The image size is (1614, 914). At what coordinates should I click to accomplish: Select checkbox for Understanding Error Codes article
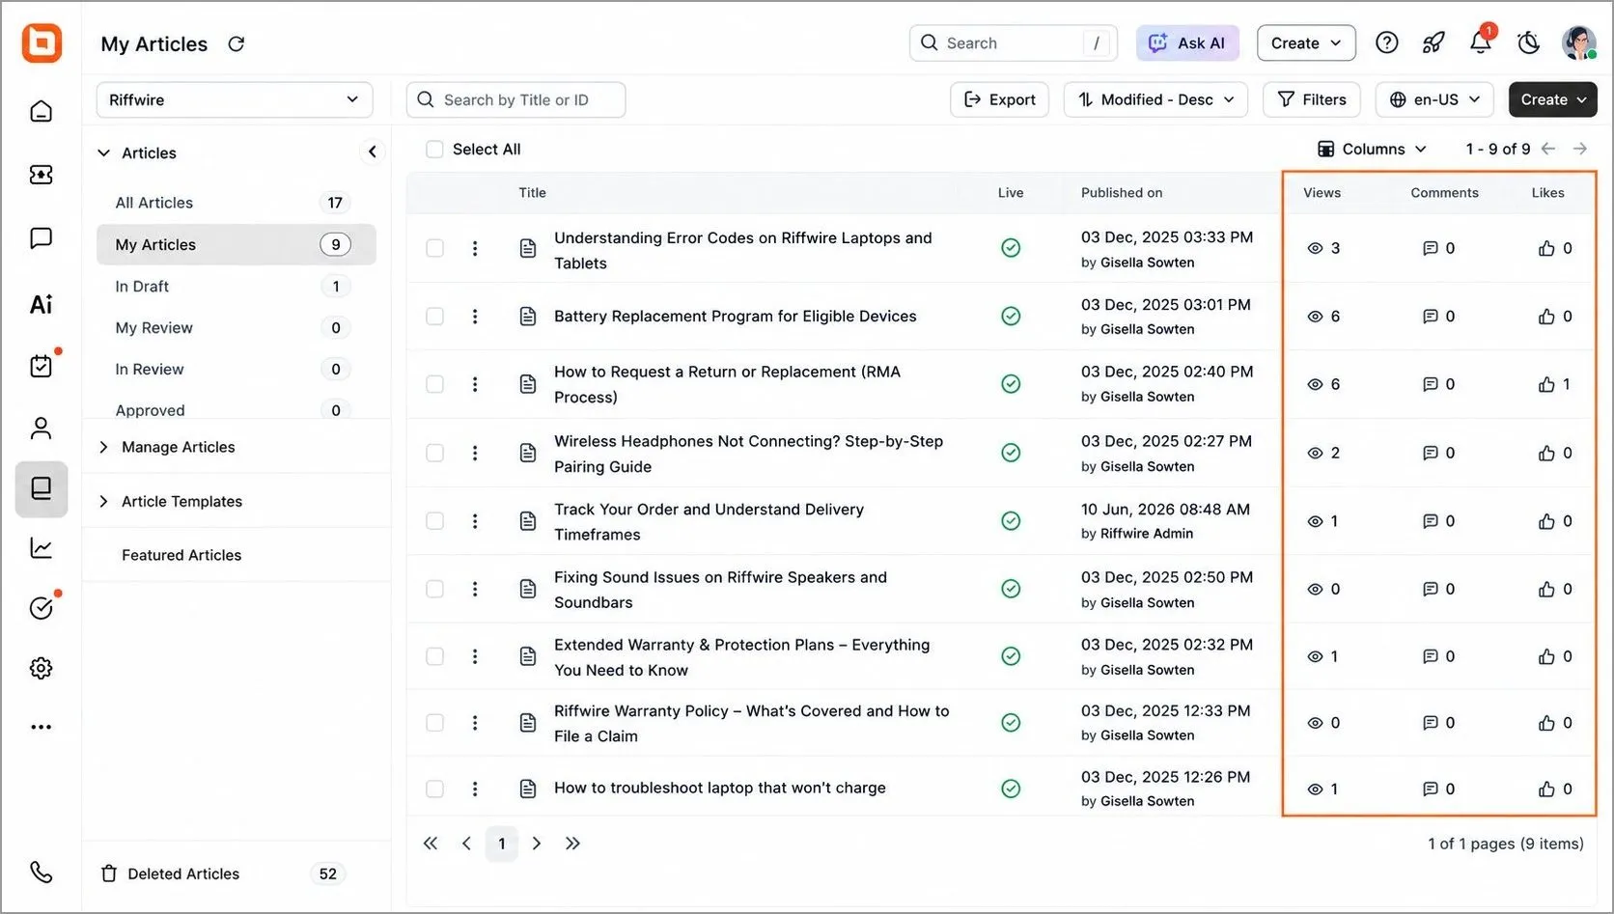point(435,249)
